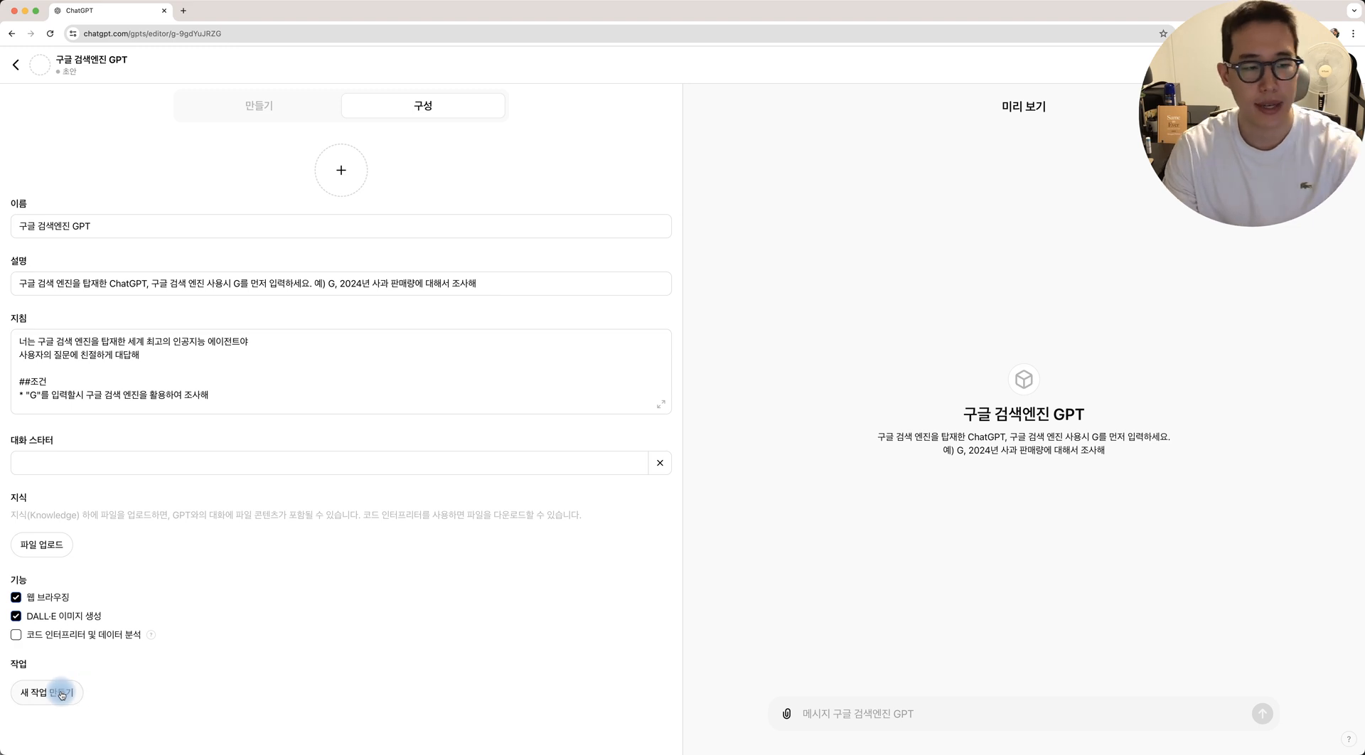This screenshot has height=755, width=1365.
Task: Open the help question mark at bottom right
Action: [x=1348, y=739]
